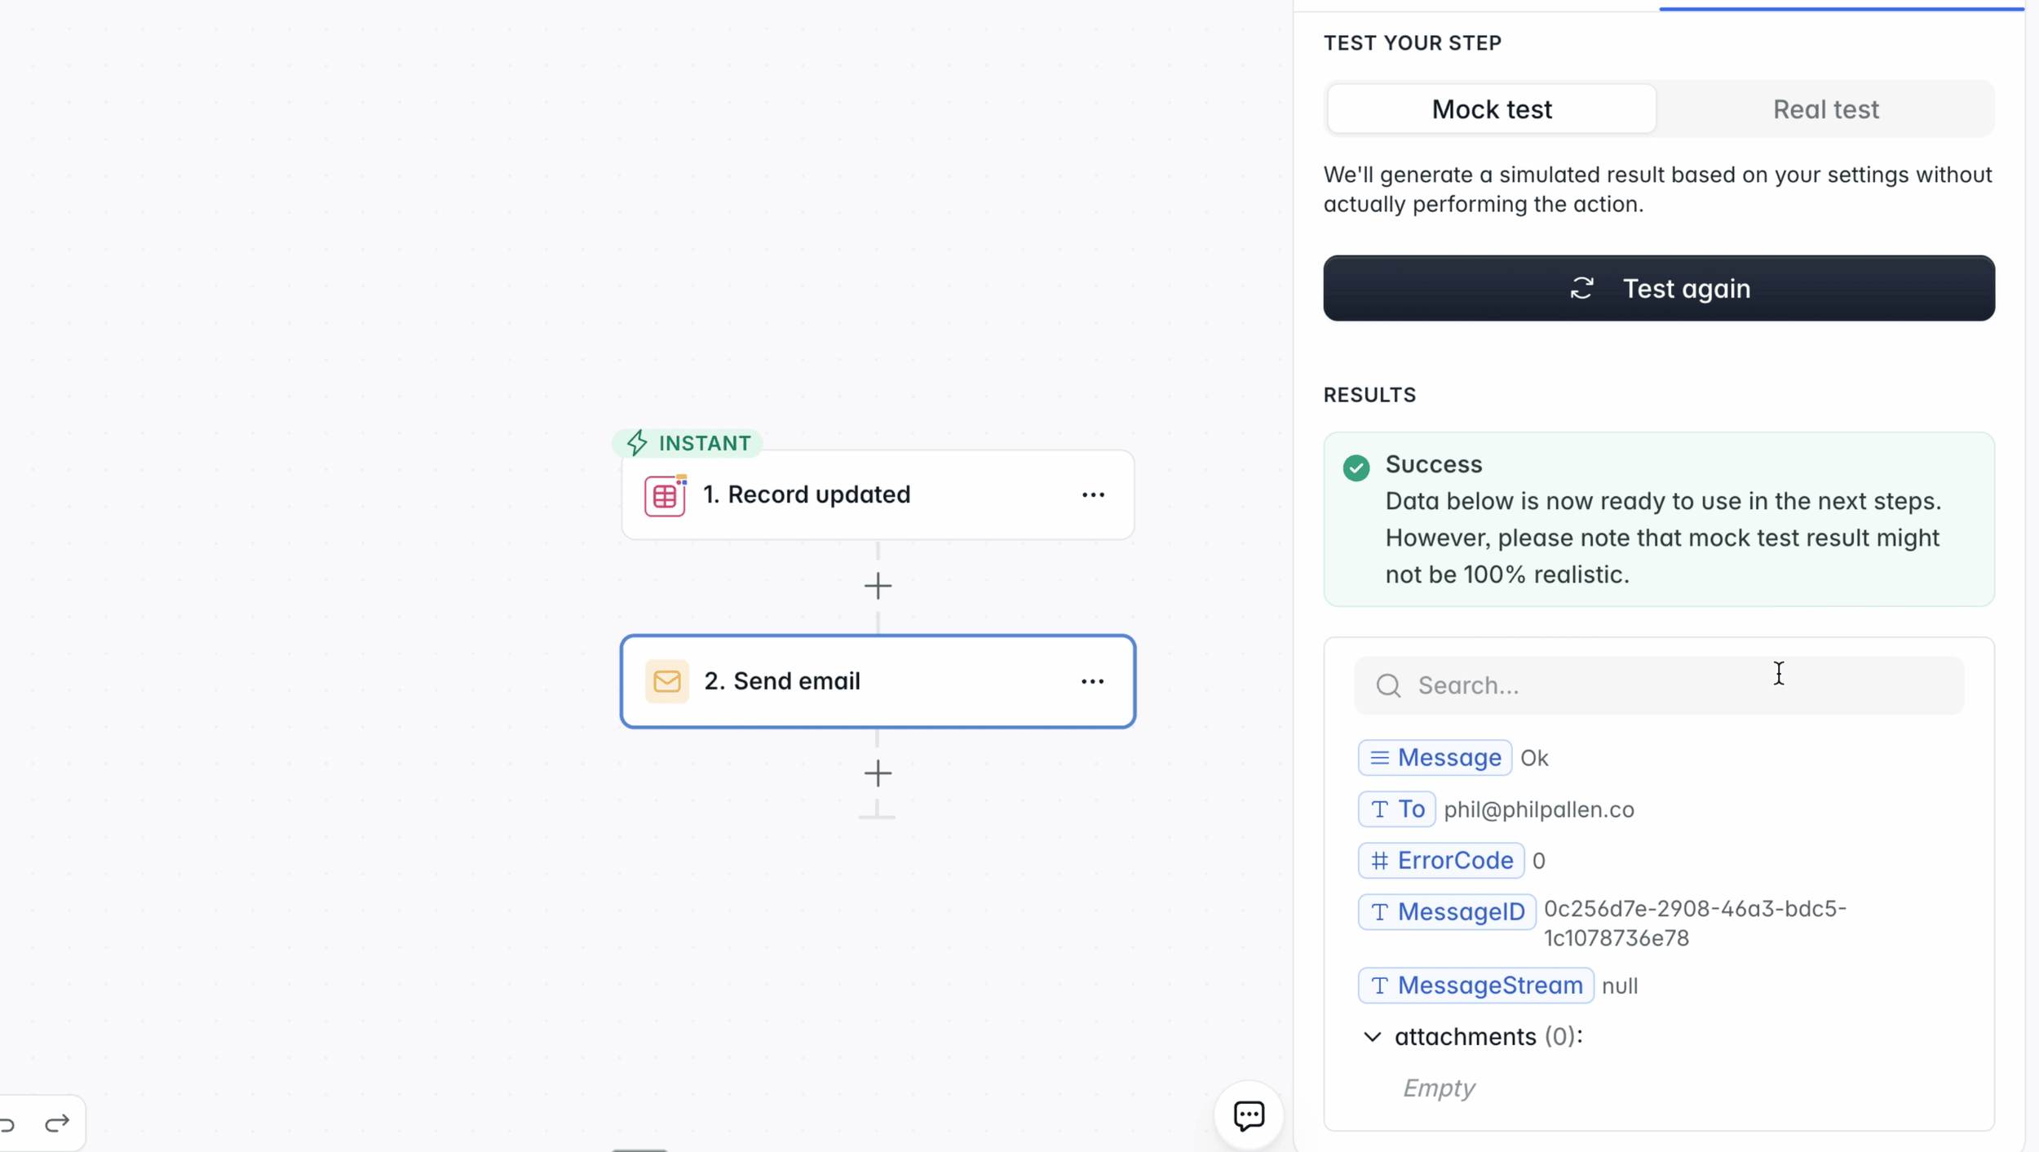Add a step below Send email
The width and height of the screenshot is (2039, 1152).
point(878,773)
